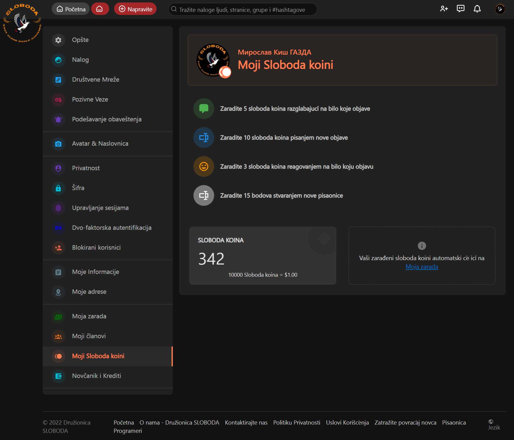Screen dimensions: 514x440
Task: Go to Upravljanje sesijama
Action: click(x=108, y=208)
